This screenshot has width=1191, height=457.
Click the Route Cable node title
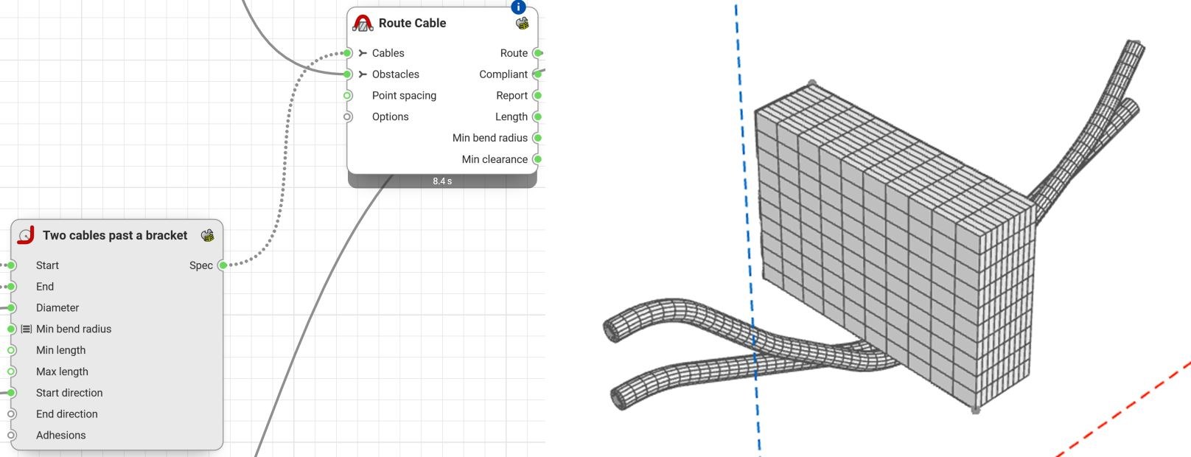click(x=412, y=23)
